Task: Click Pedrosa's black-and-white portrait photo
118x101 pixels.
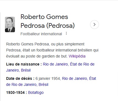Action: coord(10,24)
